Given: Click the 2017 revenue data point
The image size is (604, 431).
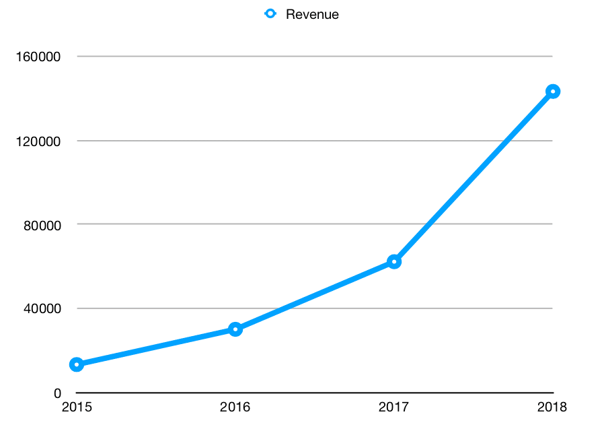Looking at the screenshot, I should (394, 262).
